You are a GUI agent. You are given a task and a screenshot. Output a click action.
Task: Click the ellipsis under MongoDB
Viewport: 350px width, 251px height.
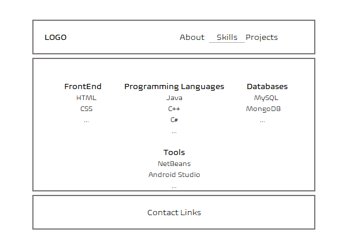[x=262, y=121]
